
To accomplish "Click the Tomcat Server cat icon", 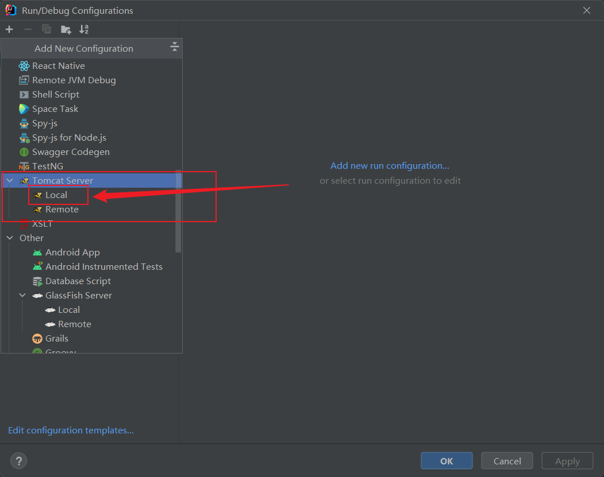I will [x=24, y=181].
